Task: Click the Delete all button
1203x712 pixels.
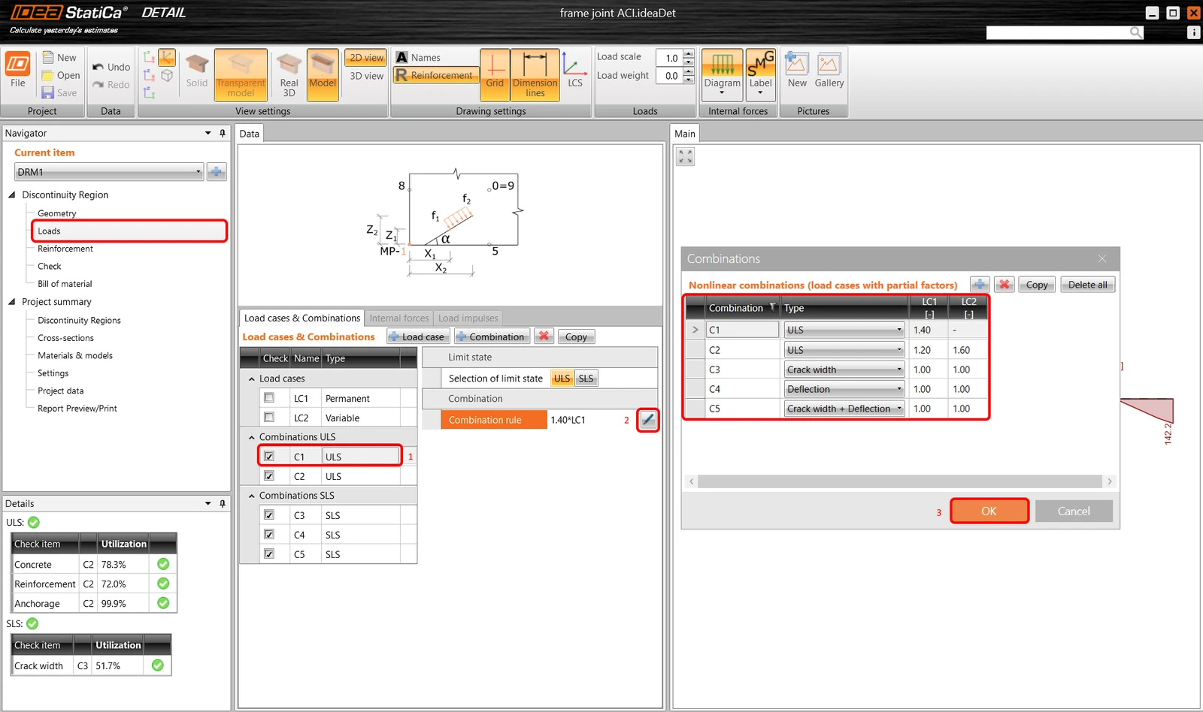Action: point(1087,285)
